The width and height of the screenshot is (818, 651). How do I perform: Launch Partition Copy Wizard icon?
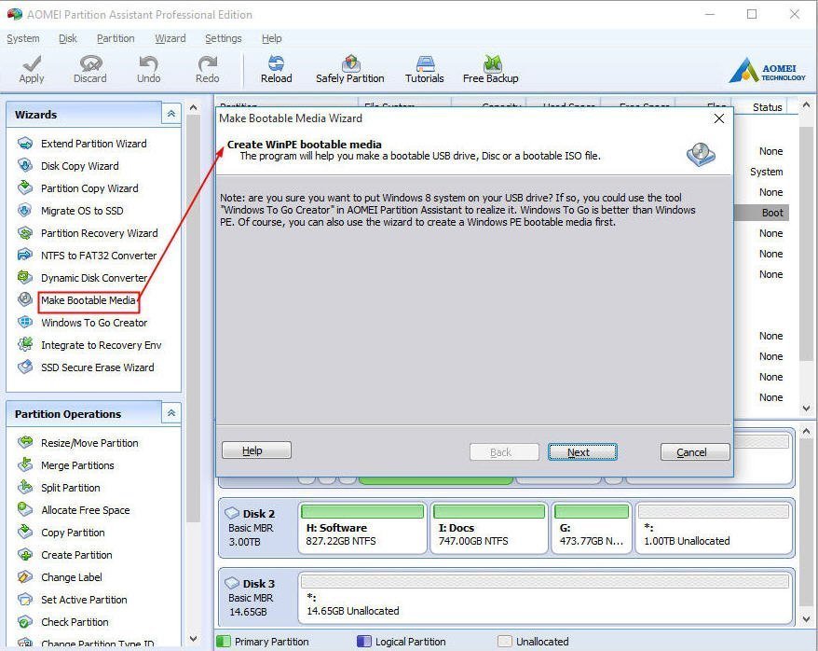25,188
